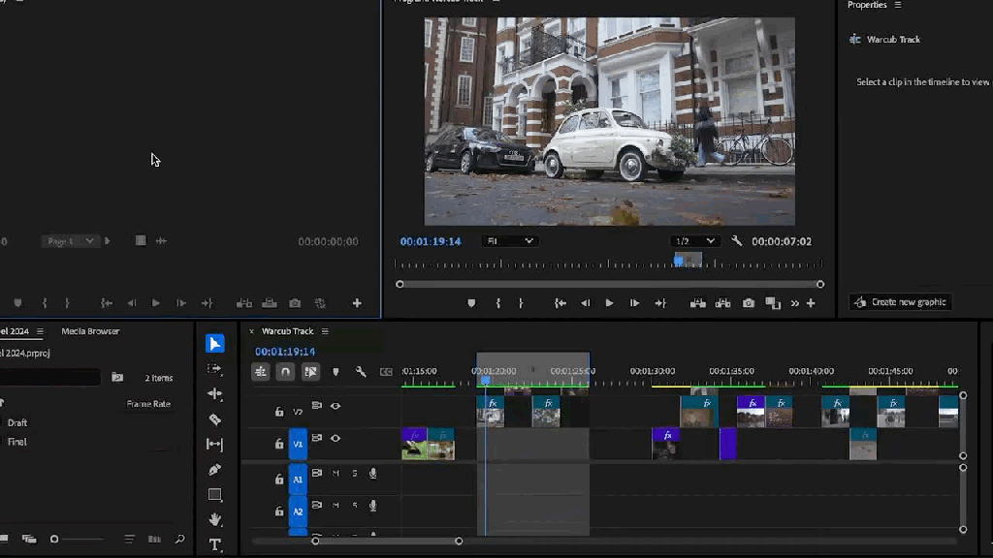Open the Warcub Track panel menu

point(325,331)
